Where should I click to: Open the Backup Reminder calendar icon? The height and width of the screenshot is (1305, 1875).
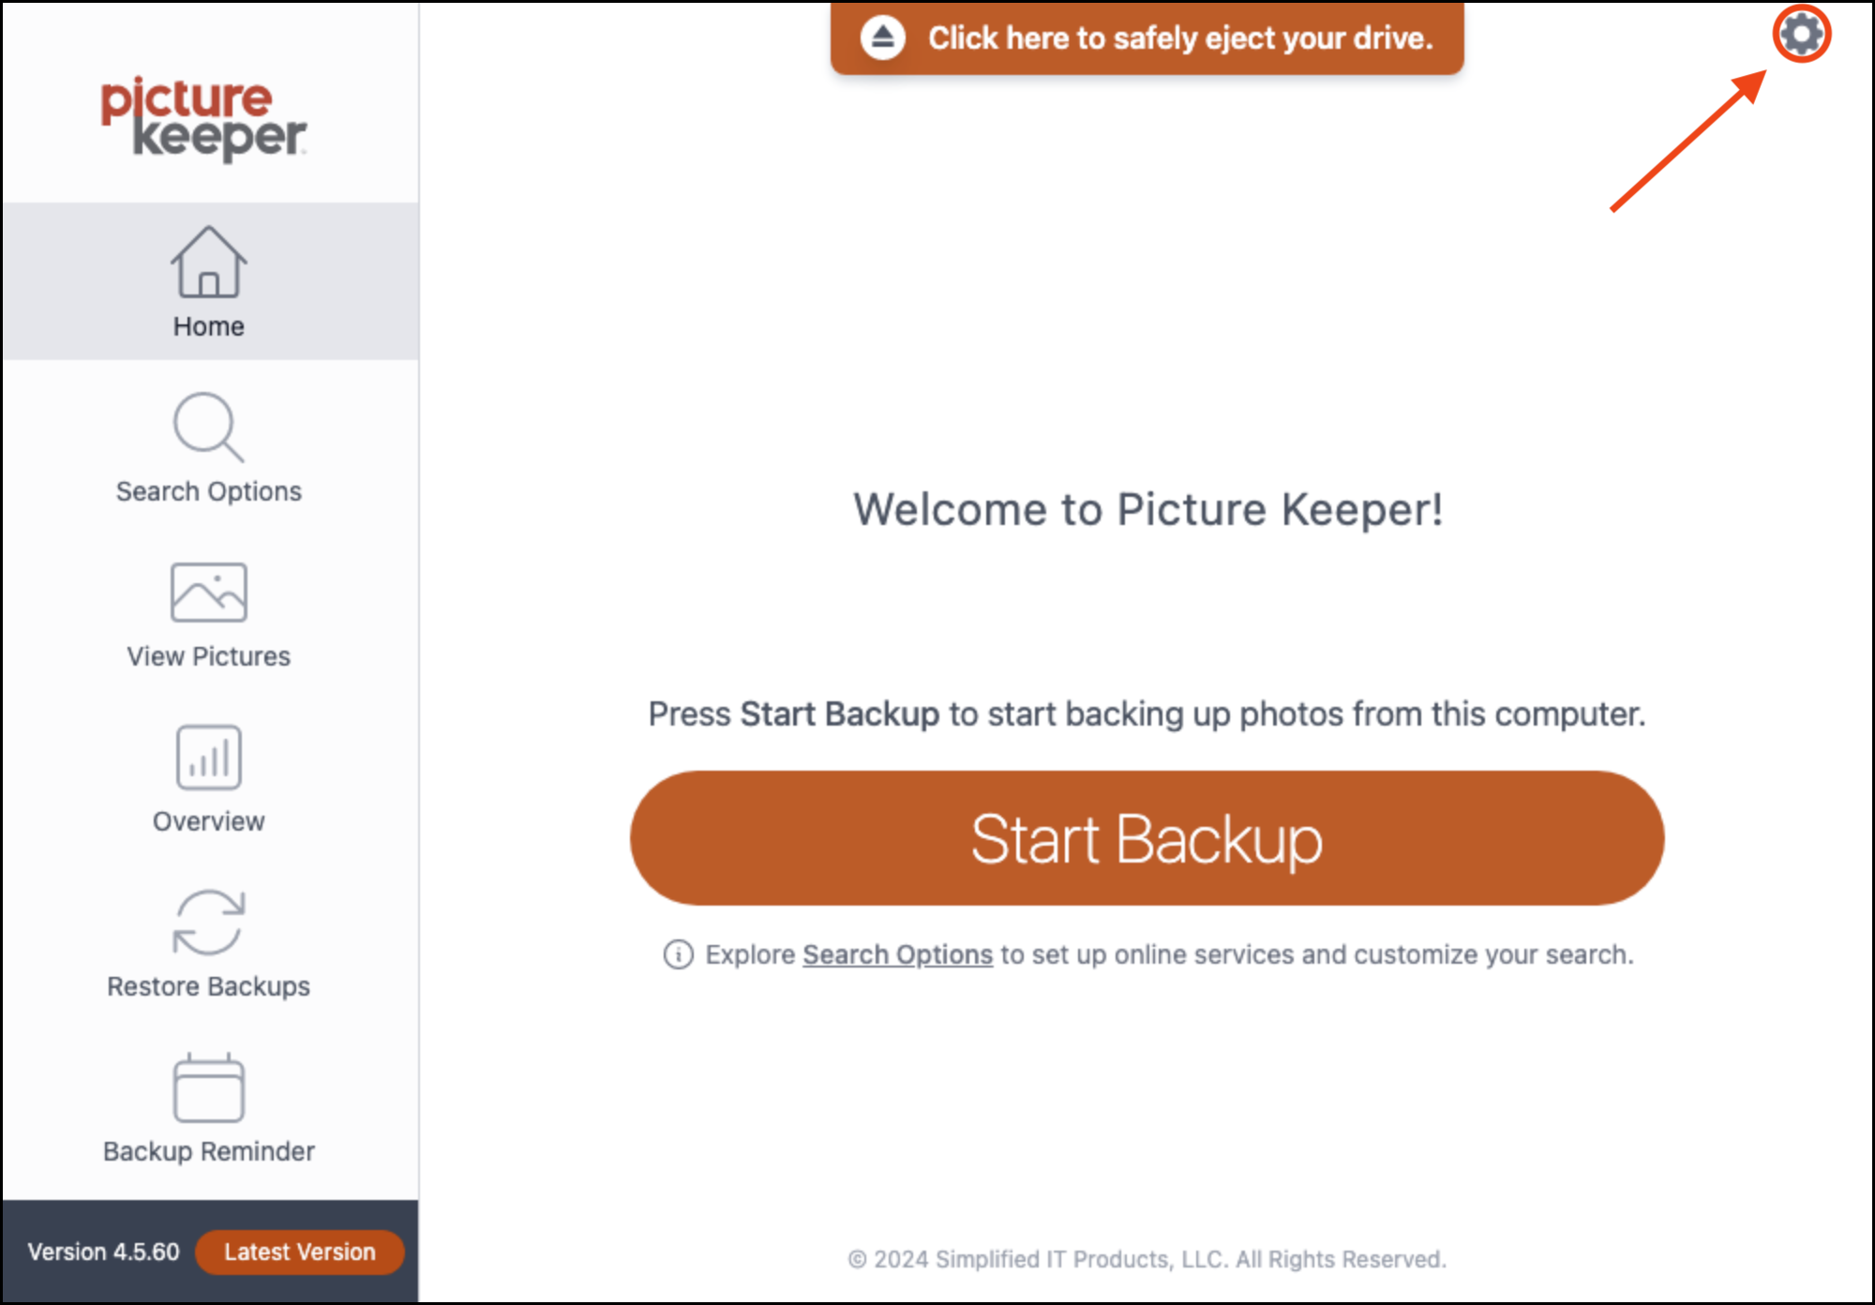pos(208,1087)
